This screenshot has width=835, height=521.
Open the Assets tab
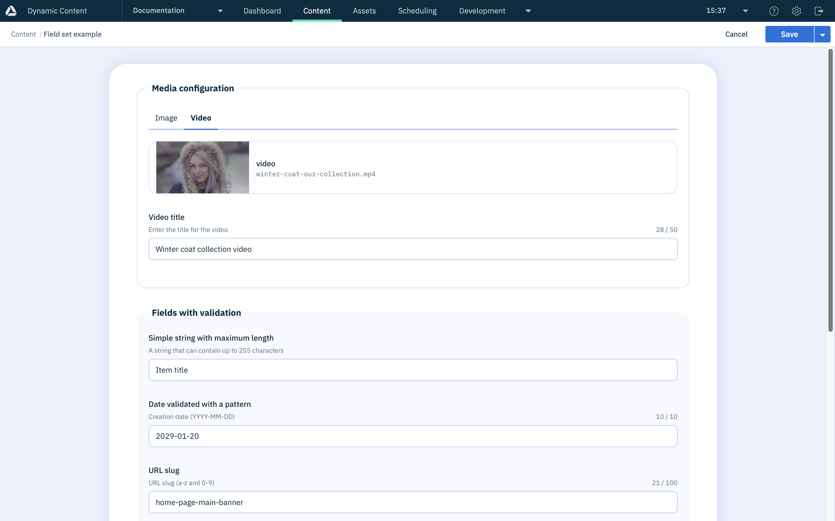(x=364, y=11)
